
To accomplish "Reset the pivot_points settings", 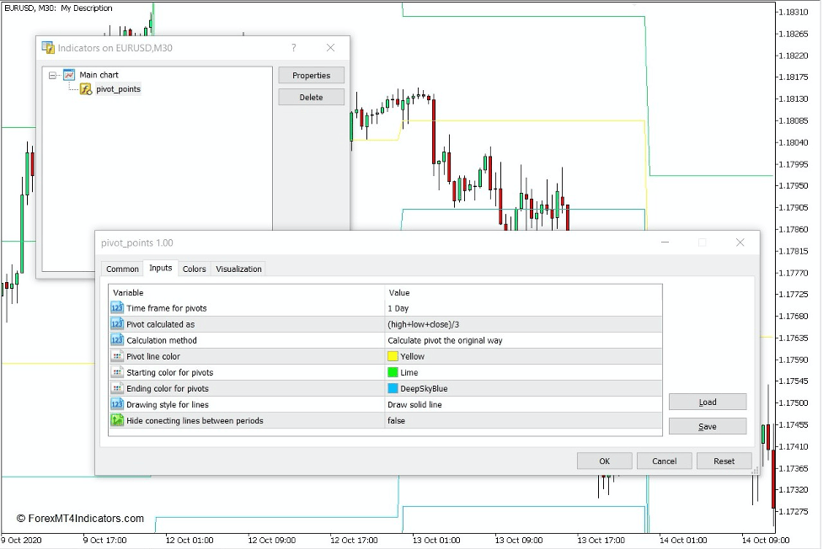I will [725, 461].
